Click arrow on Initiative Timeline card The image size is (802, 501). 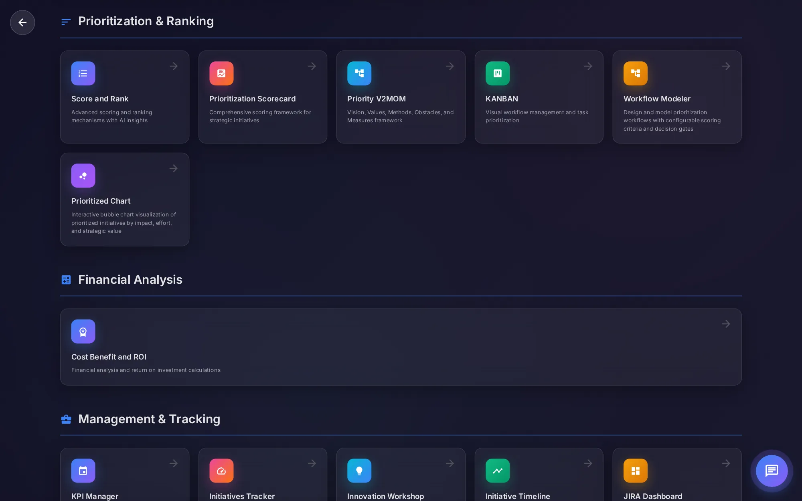click(x=588, y=463)
